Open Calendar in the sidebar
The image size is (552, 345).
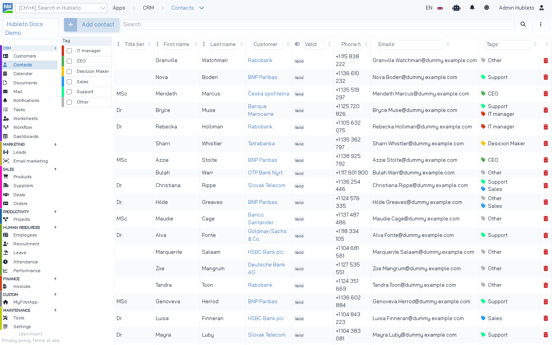pyautogui.click(x=30, y=74)
